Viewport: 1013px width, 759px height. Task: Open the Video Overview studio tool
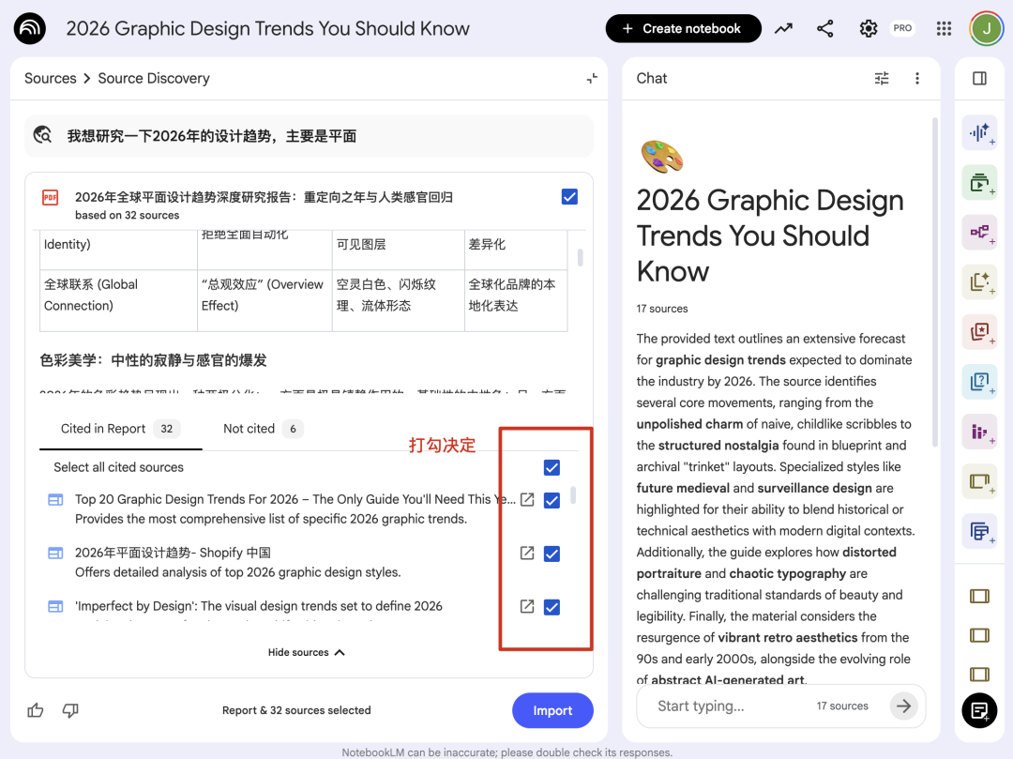point(979,182)
